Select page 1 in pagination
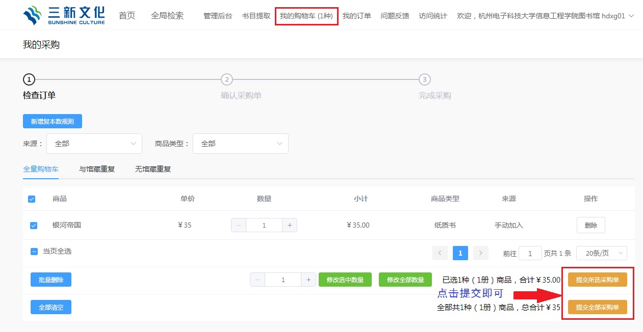The image size is (643, 332). 460,253
